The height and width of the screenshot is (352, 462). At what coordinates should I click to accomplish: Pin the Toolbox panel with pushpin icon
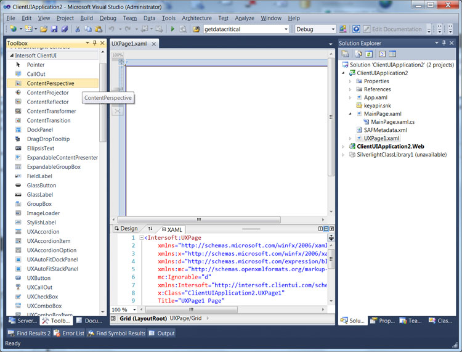click(95, 43)
